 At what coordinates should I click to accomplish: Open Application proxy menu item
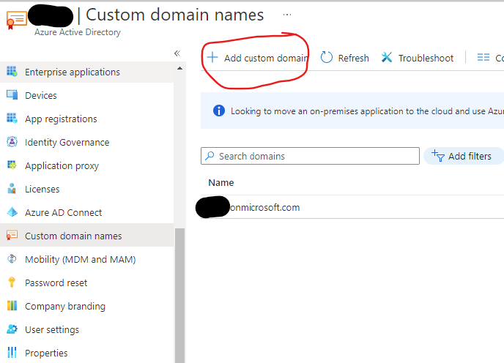tap(86, 165)
